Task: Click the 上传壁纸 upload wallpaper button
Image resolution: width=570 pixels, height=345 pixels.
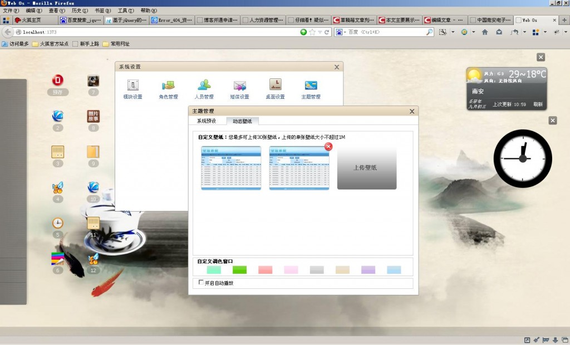Action: pyautogui.click(x=367, y=168)
